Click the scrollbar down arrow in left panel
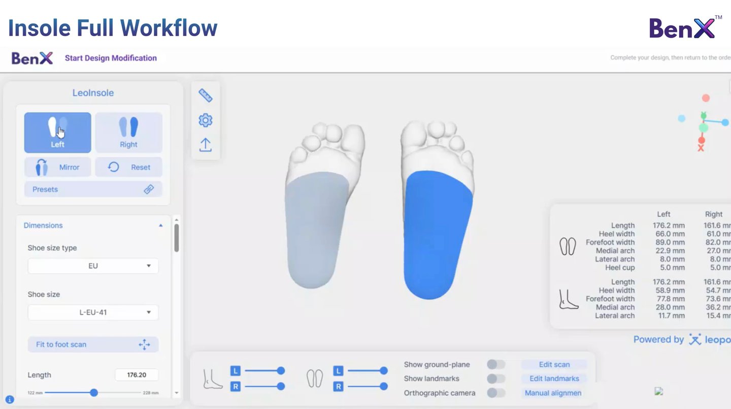The height and width of the screenshot is (409, 731). click(x=177, y=393)
